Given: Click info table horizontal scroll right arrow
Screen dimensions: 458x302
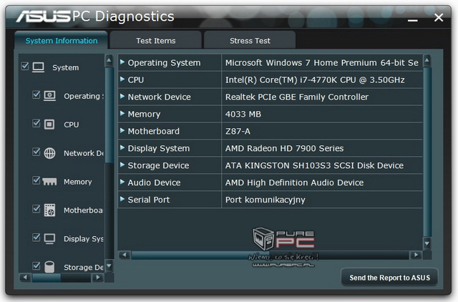Looking at the screenshot, I should [416, 255].
